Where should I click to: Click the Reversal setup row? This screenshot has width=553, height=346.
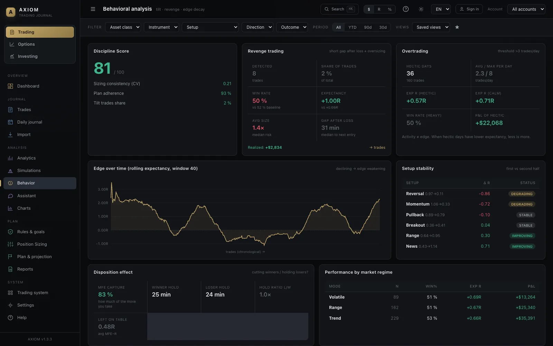(470, 194)
